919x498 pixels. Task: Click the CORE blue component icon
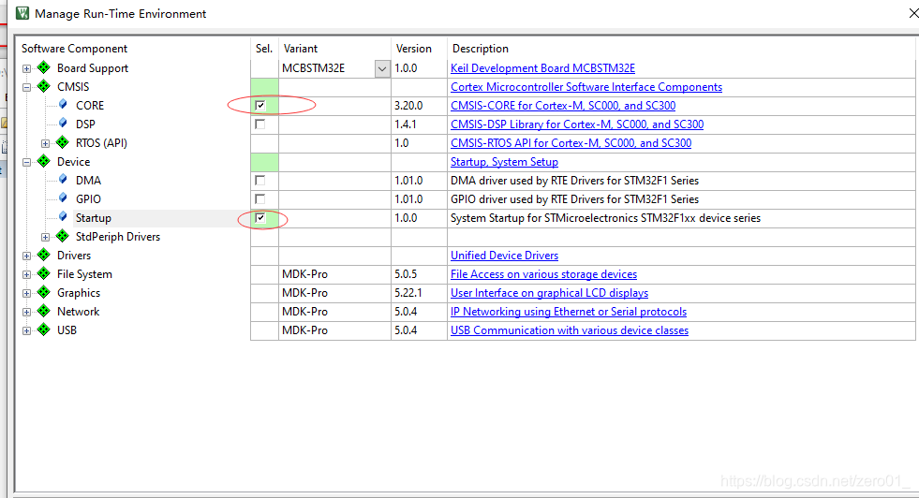click(63, 105)
